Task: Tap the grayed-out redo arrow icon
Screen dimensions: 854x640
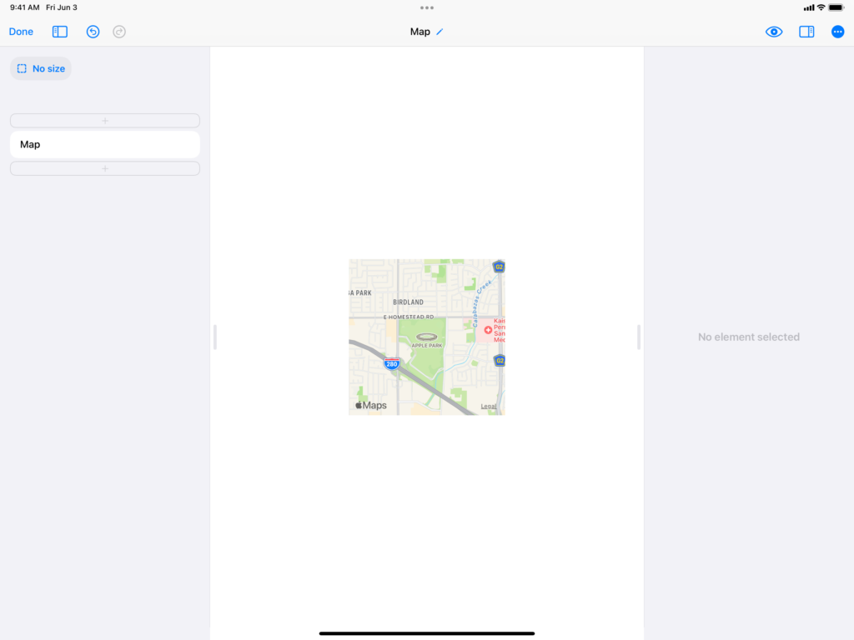Action: 118,32
